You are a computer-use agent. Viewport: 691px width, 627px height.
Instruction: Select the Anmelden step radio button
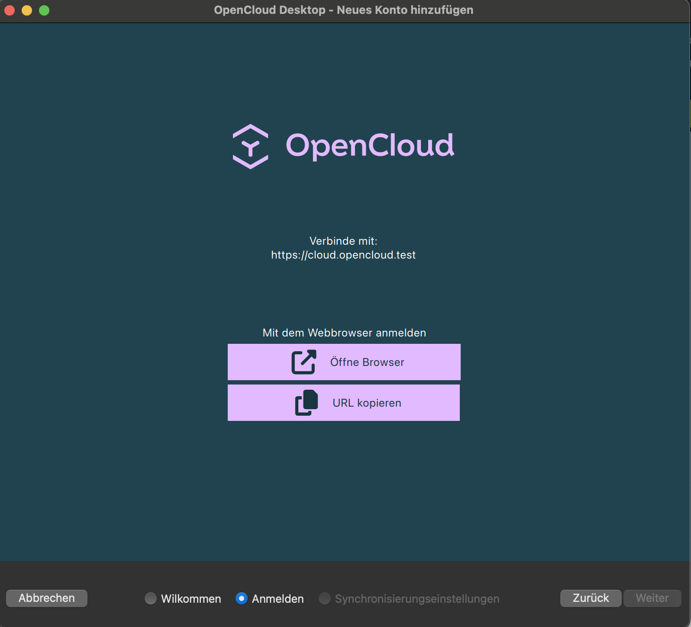pyautogui.click(x=242, y=598)
